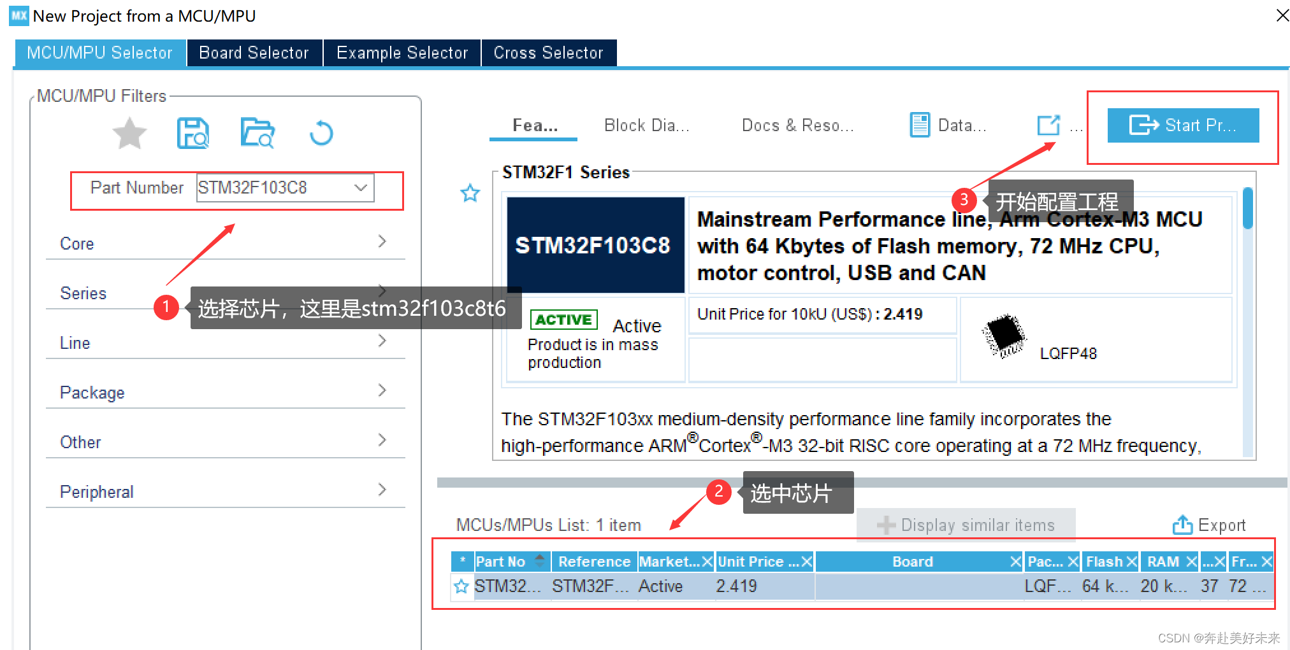Click the load saved search folder icon
This screenshot has height=650, width=1290.
click(x=257, y=133)
